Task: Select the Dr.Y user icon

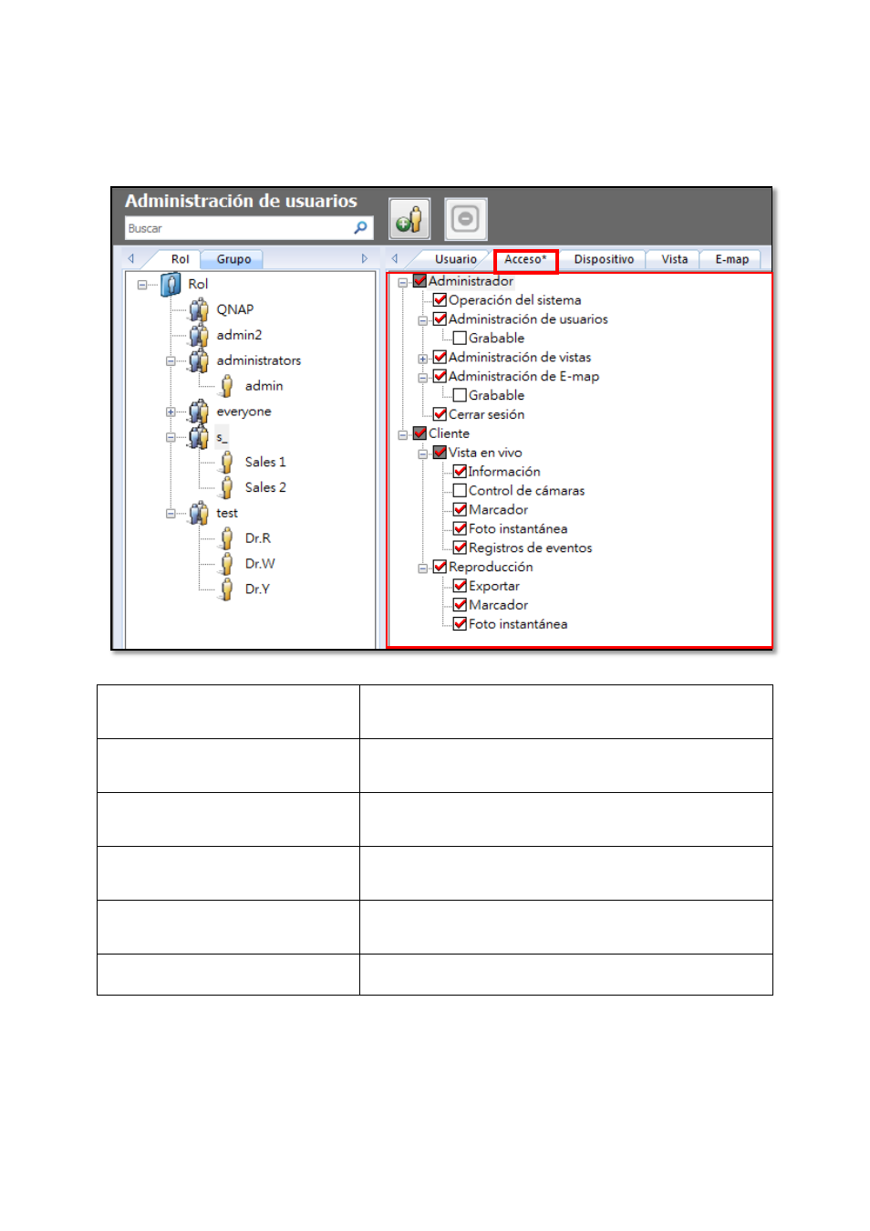Action: 227,589
